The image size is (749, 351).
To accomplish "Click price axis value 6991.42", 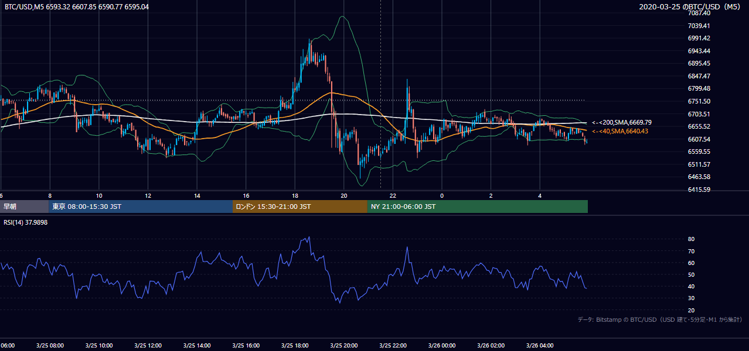I will [699, 38].
